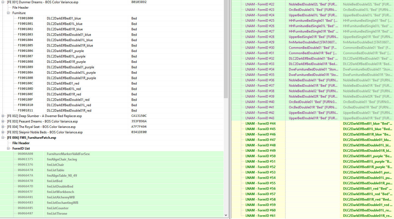Select the fmListCounter form list

(112, 208)
